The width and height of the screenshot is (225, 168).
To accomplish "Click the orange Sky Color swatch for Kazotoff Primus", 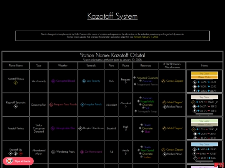I will [x=204, y=73].
